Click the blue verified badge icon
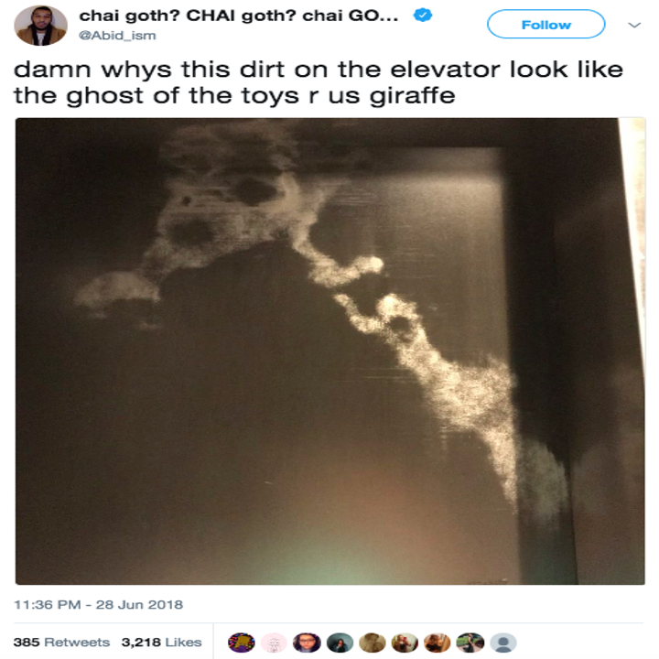 (x=422, y=16)
